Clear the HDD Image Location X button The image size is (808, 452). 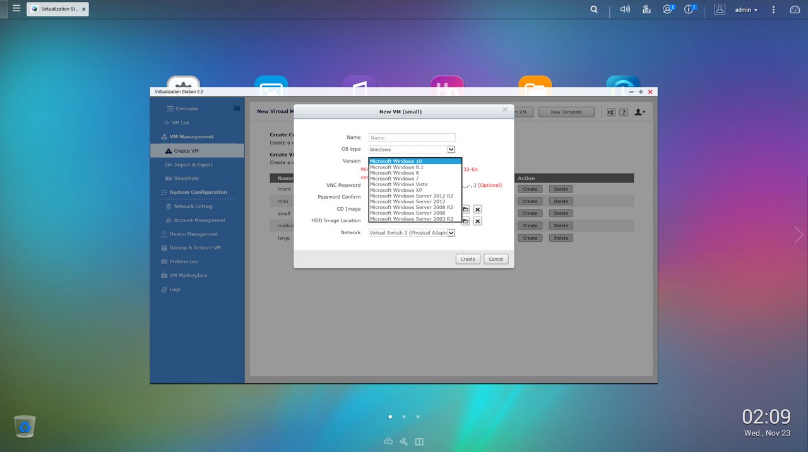[x=478, y=221]
